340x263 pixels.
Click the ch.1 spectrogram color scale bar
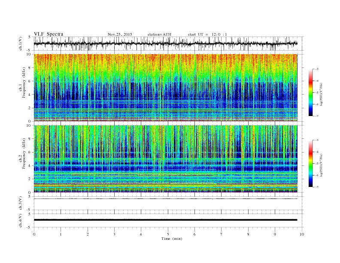310,92
